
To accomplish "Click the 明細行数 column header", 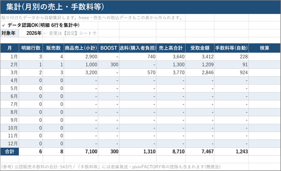I will 31,48.
